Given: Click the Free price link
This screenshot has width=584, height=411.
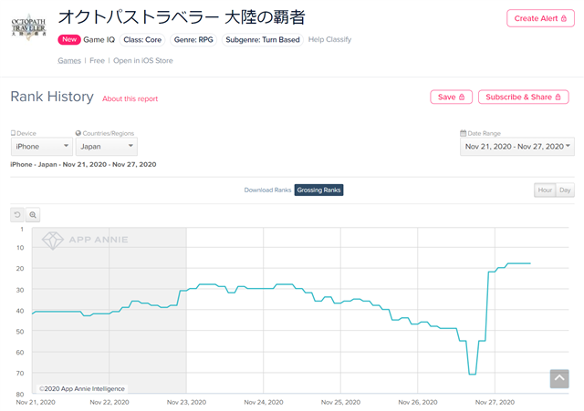Looking at the screenshot, I should coord(97,61).
